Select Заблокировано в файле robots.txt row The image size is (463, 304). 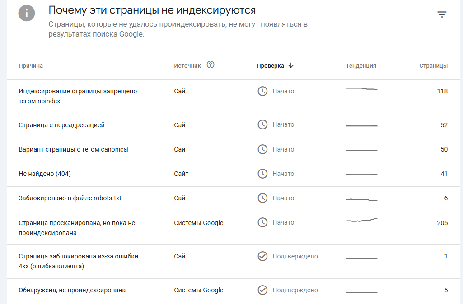tap(70, 198)
